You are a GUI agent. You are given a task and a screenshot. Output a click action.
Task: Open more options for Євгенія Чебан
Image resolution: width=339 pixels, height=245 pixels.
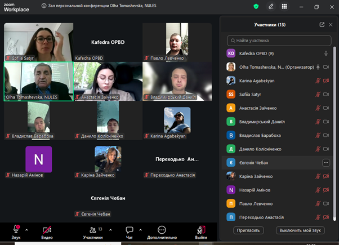[326, 163]
